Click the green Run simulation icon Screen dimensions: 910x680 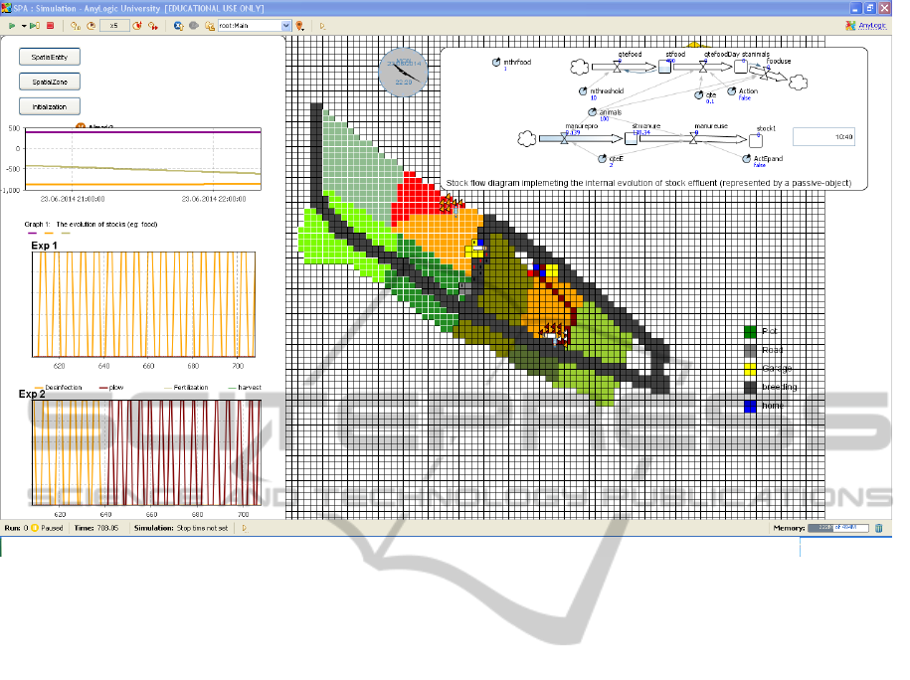coord(11,25)
